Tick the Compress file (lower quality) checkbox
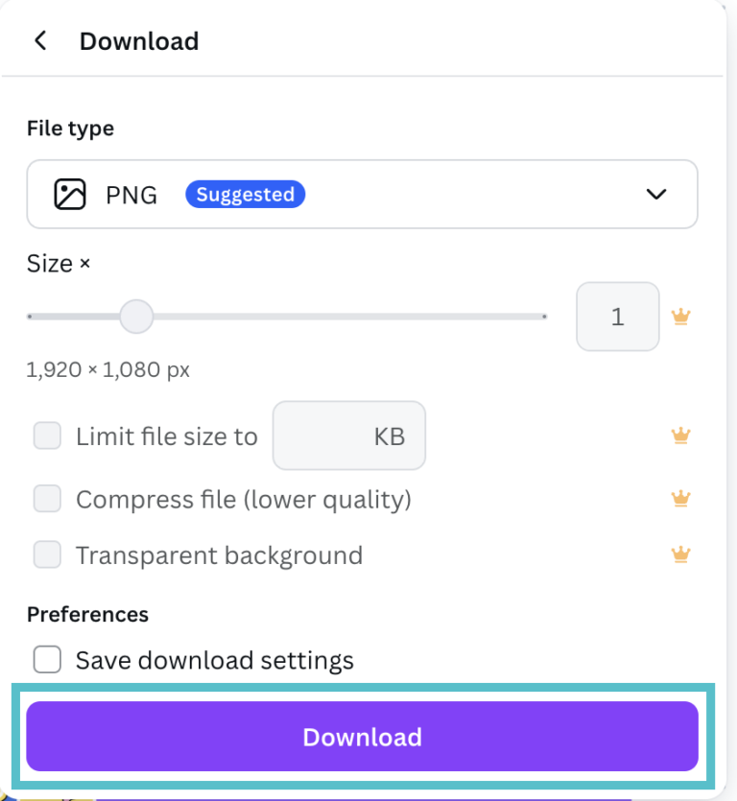The image size is (737, 801). tap(47, 499)
